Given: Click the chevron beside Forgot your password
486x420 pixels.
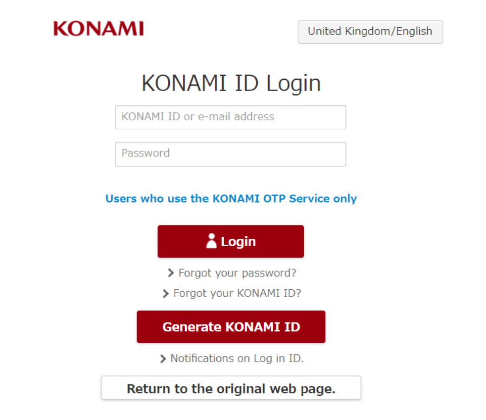Looking at the screenshot, I should 171,273.
